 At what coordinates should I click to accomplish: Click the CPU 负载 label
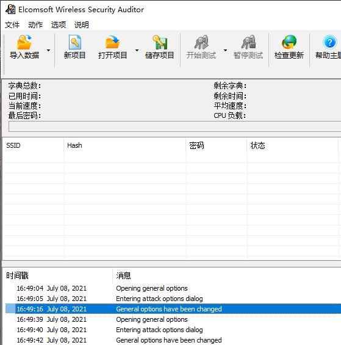click(230, 115)
